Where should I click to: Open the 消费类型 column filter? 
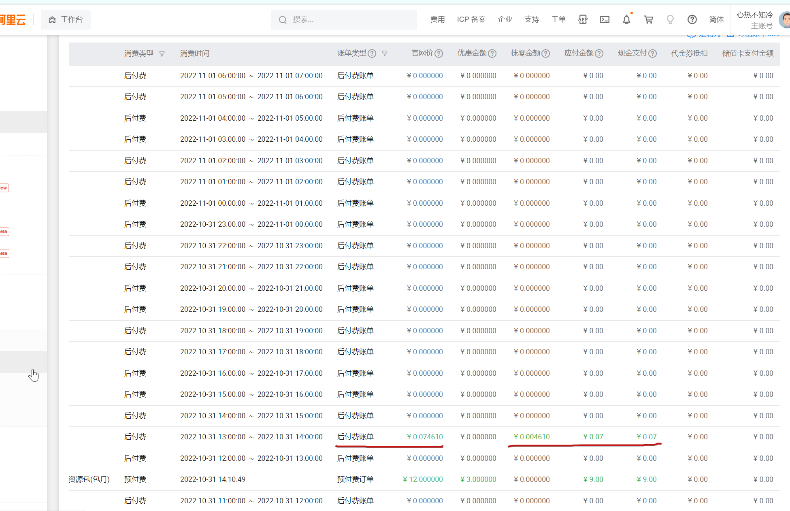(x=162, y=54)
